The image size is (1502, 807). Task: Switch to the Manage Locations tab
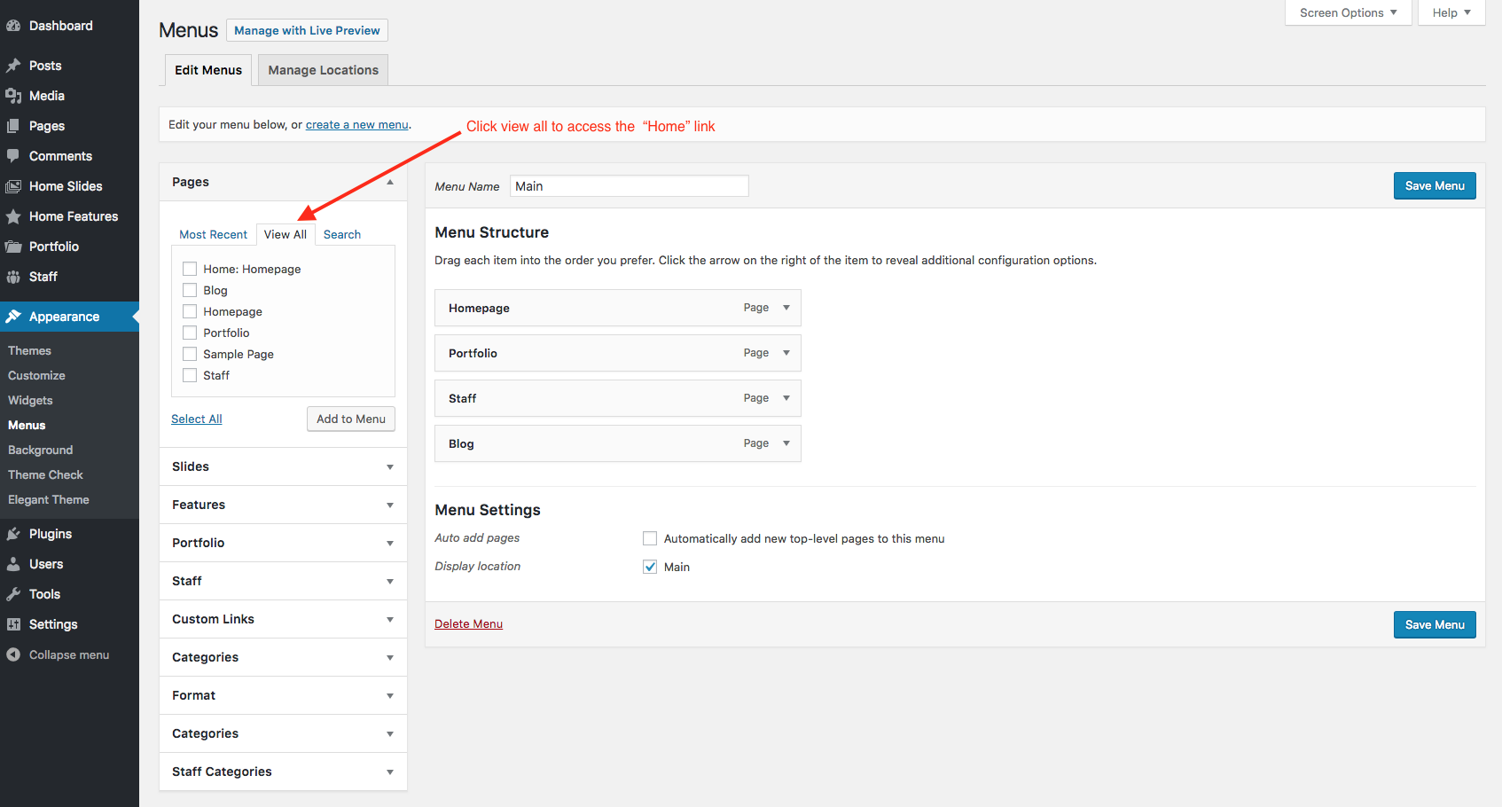pyautogui.click(x=322, y=69)
